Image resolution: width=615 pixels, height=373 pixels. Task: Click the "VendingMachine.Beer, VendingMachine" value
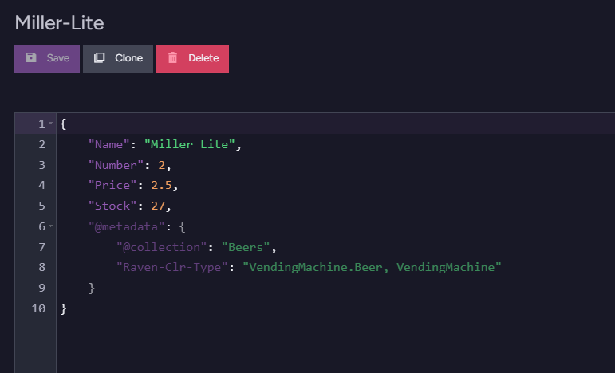372,267
